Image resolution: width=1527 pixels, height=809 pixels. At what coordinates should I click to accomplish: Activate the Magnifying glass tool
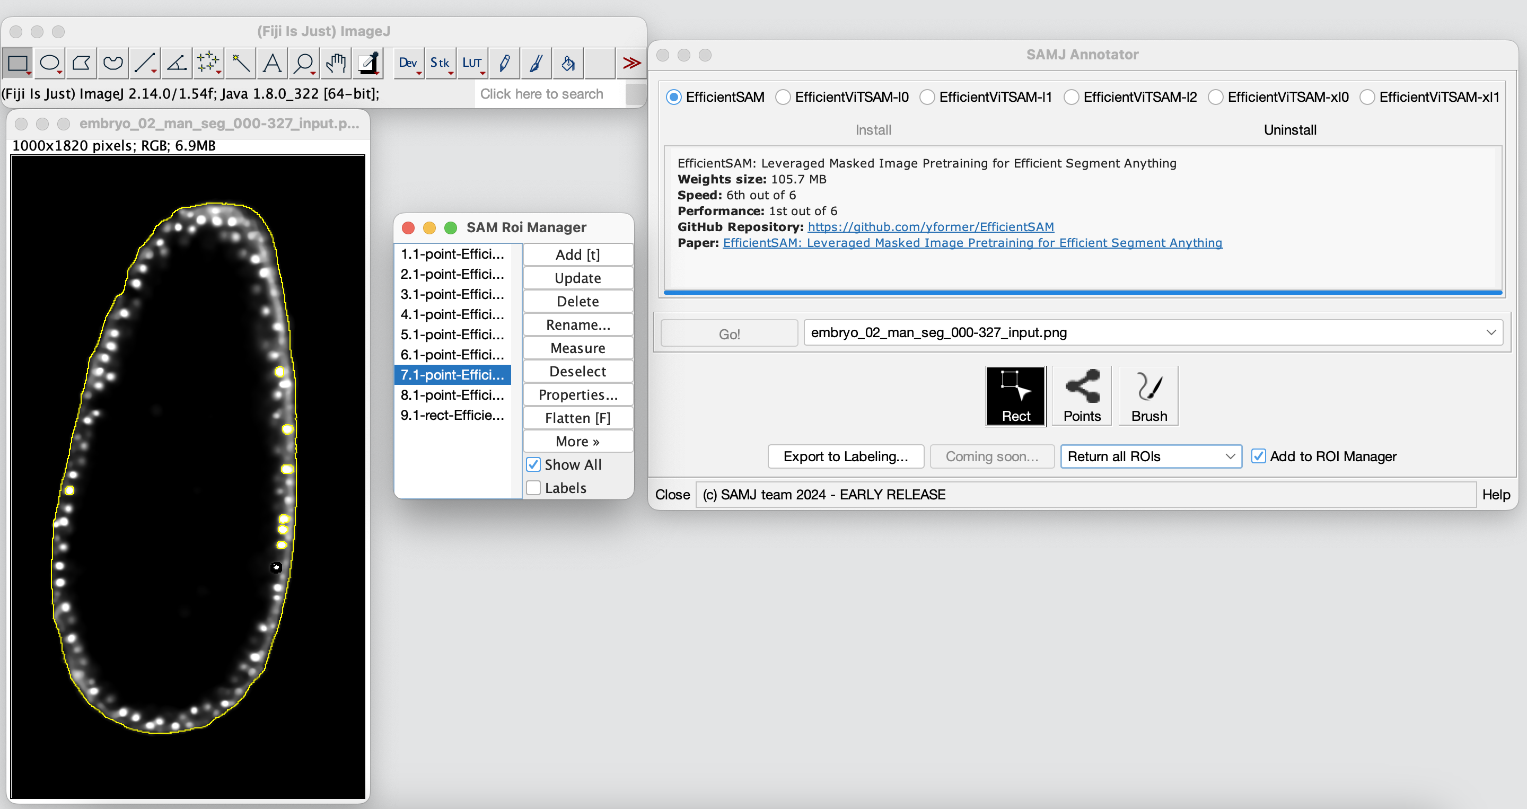click(x=304, y=63)
